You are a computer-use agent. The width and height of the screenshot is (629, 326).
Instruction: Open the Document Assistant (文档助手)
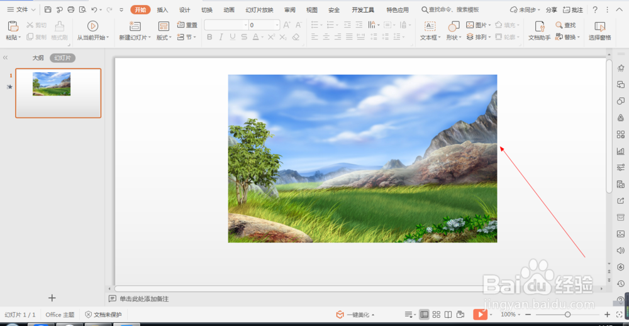point(539,31)
